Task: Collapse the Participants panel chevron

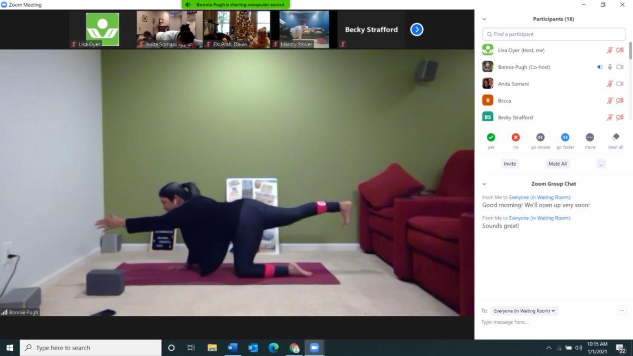Action: pyautogui.click(x=484, y=19)
